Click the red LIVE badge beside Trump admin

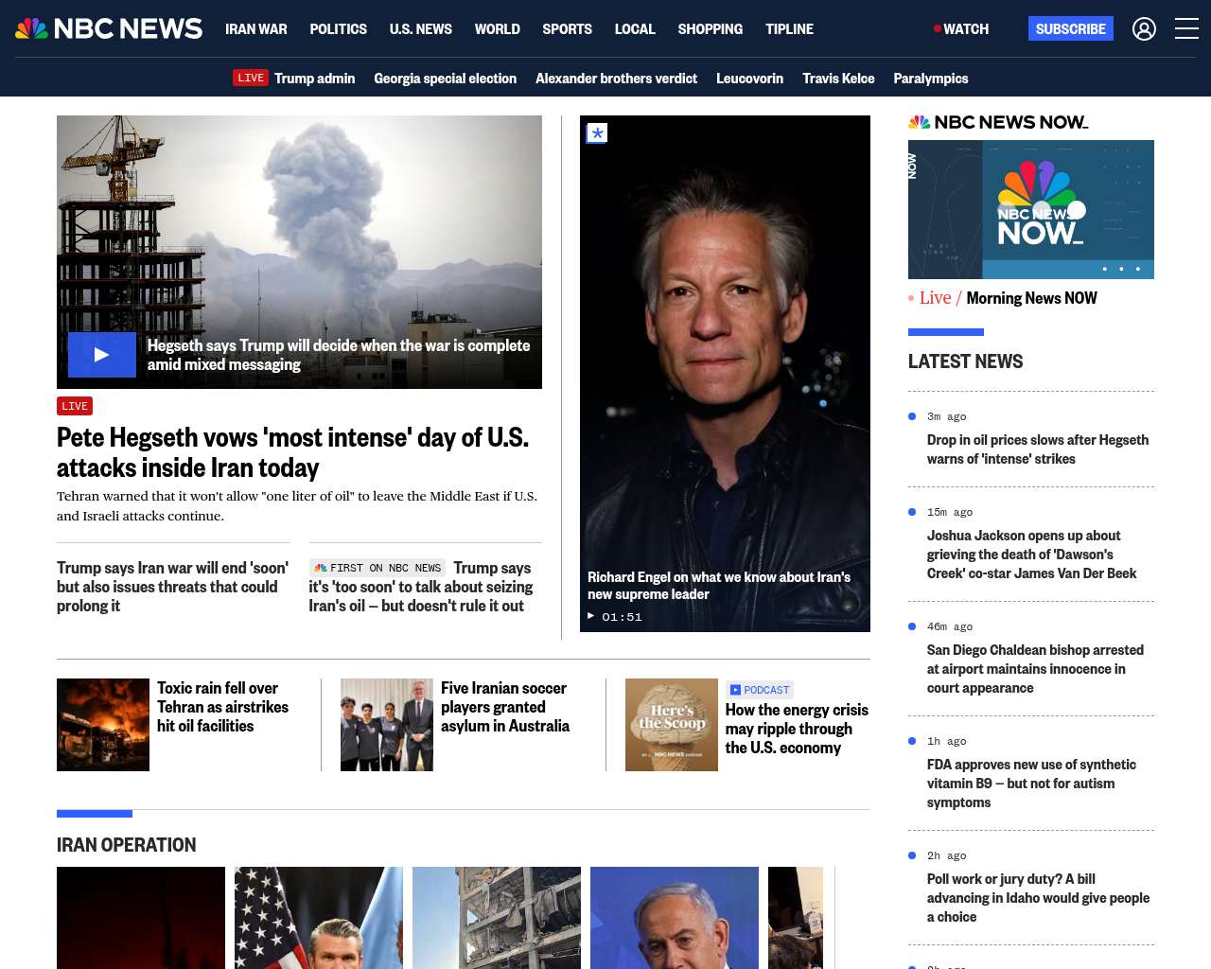(x=251, y=79)
